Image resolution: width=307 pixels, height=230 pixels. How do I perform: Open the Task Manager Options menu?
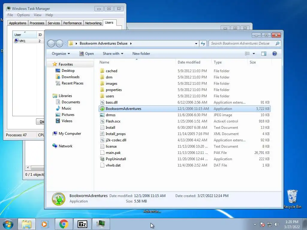click(x=23, y=15)
